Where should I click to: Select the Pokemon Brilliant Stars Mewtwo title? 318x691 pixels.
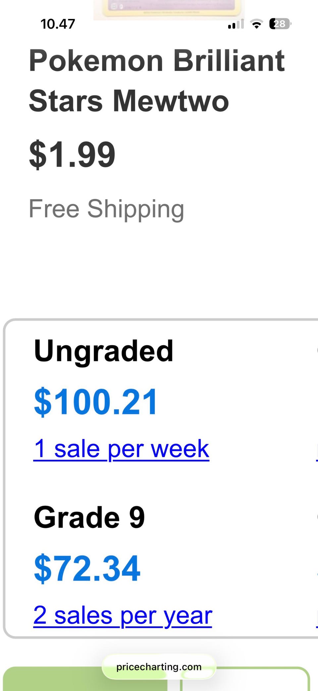[157, 81]
